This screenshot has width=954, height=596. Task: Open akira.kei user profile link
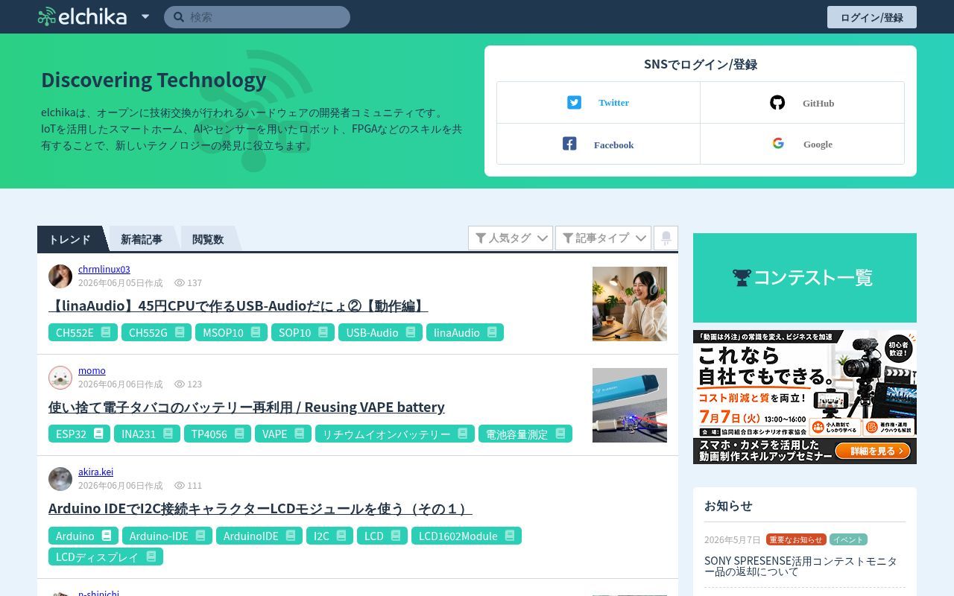(95, 472)
